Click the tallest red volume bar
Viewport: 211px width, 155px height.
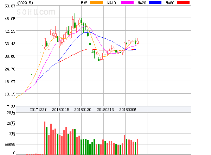pyautogui.click(x=45, y=138)
